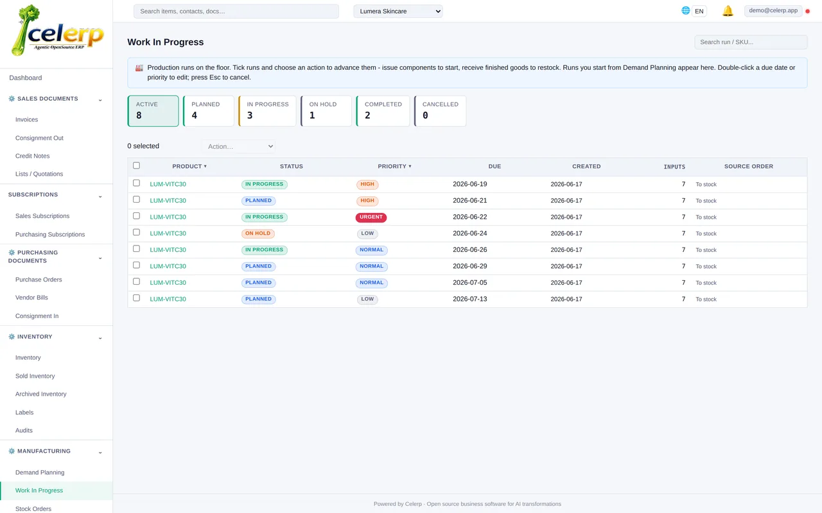Select the Active status card
822x513 pixels.
pyautogui.click(x=153, y=111)
